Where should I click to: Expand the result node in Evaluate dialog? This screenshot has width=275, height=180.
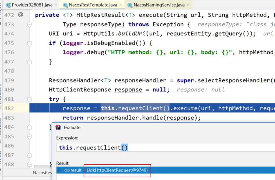click(x=59, y=170)
